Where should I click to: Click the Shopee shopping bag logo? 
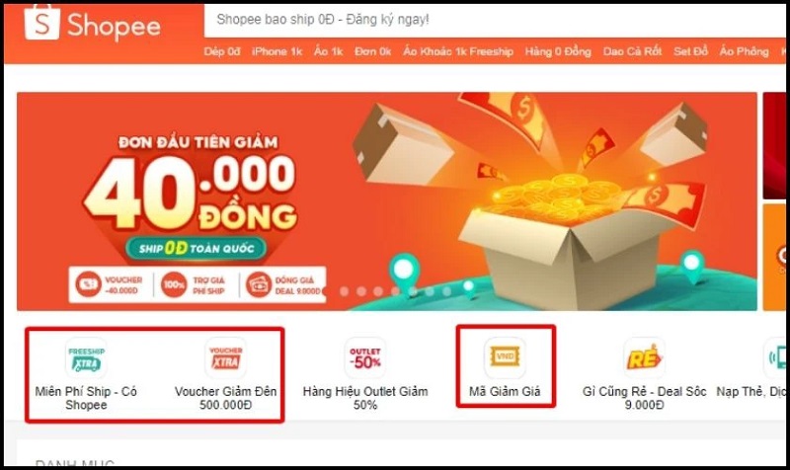pyautogui.click(x=42, y=22)
